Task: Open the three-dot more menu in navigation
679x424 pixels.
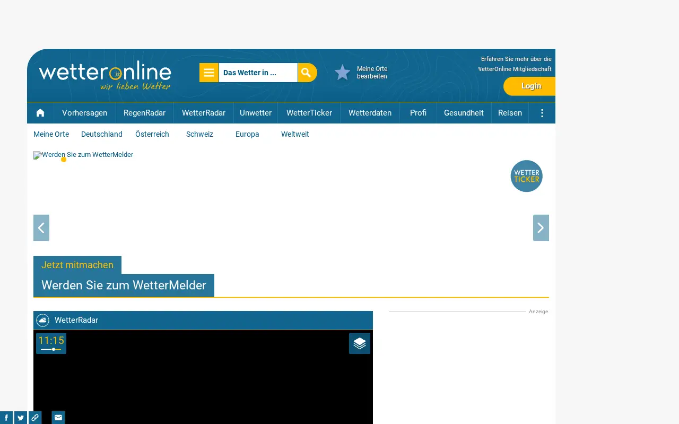Action: pos(542,113)
